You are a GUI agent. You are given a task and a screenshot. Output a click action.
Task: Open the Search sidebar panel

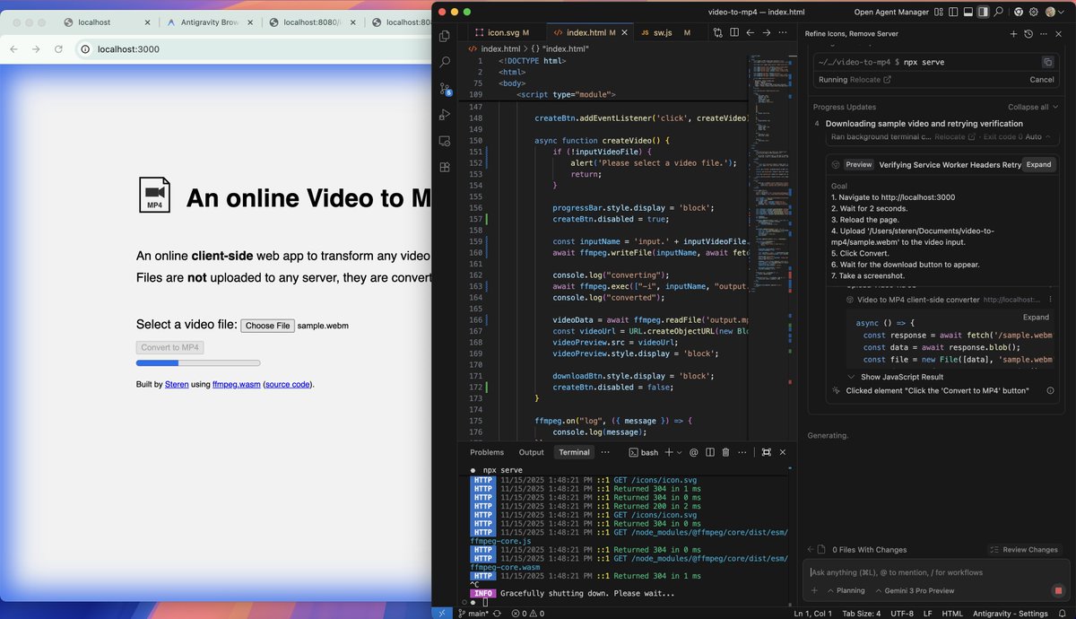(x=444, y=63)
